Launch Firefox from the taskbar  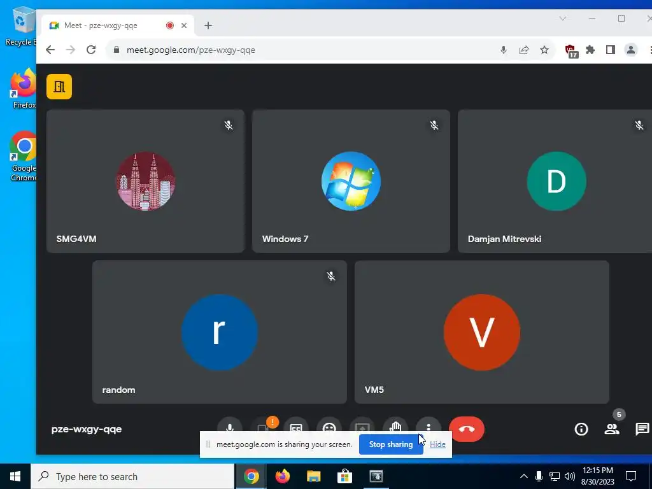click(282, 476)
